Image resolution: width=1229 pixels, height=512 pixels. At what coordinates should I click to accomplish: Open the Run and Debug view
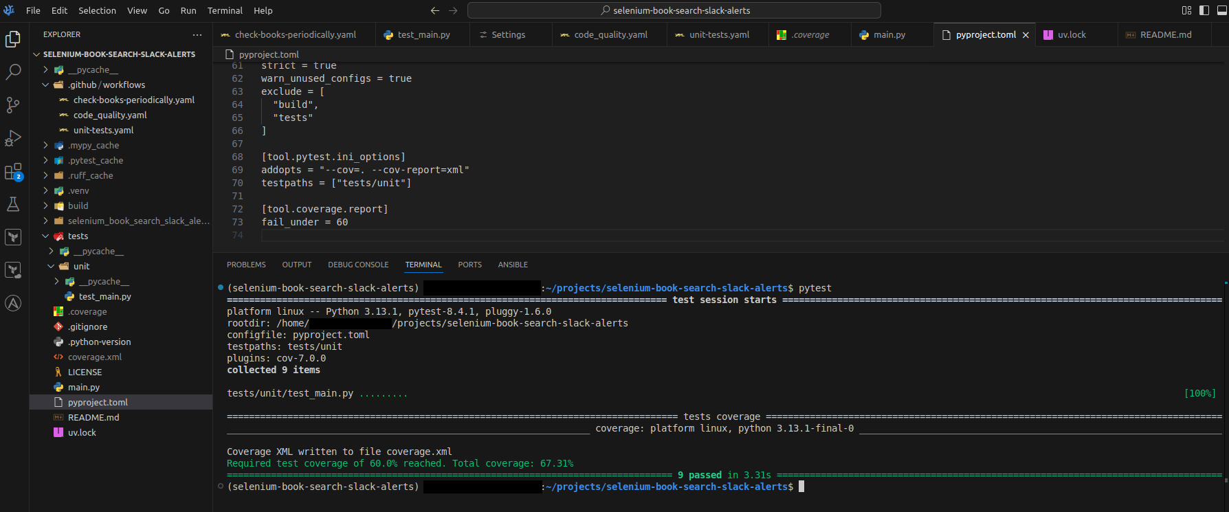coord(13,138)
